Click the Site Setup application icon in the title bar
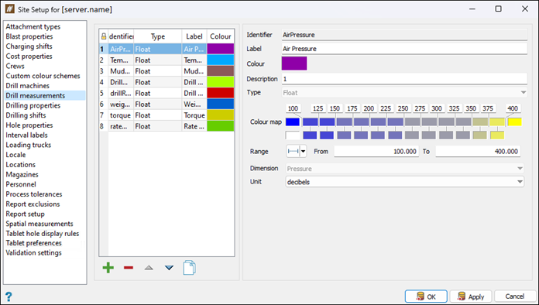 [x=9, y=9]
